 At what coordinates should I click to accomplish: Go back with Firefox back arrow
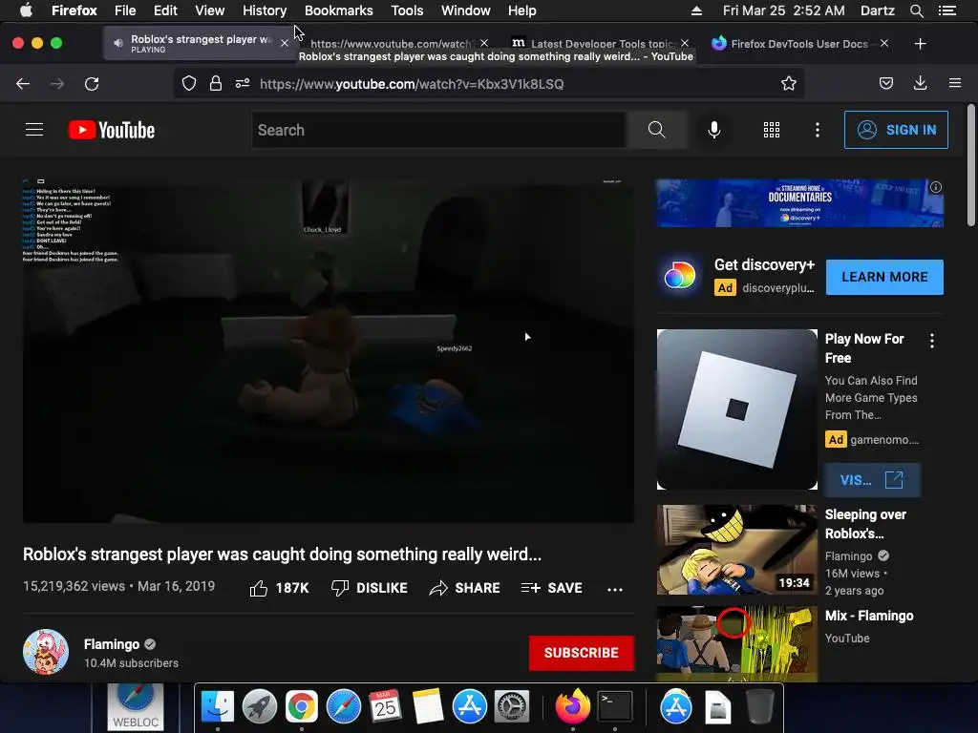click(23, 84)
